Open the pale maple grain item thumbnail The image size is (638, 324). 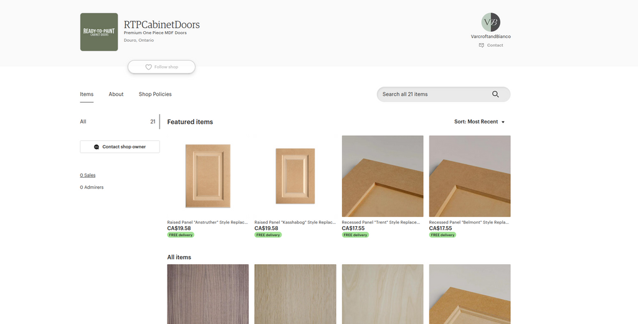383,294
